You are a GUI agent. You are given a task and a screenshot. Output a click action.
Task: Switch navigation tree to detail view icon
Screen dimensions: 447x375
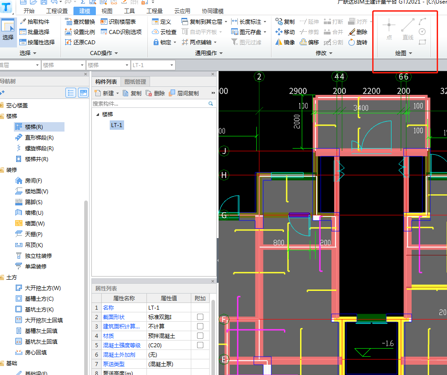(83, 93)
